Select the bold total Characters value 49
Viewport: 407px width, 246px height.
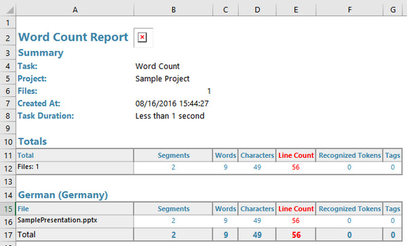click(x=257, y=235)
